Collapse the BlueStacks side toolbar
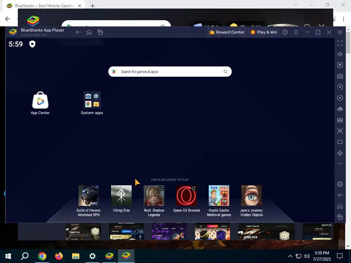This screenshot has height=263, width=351. [x=340, y=32]
